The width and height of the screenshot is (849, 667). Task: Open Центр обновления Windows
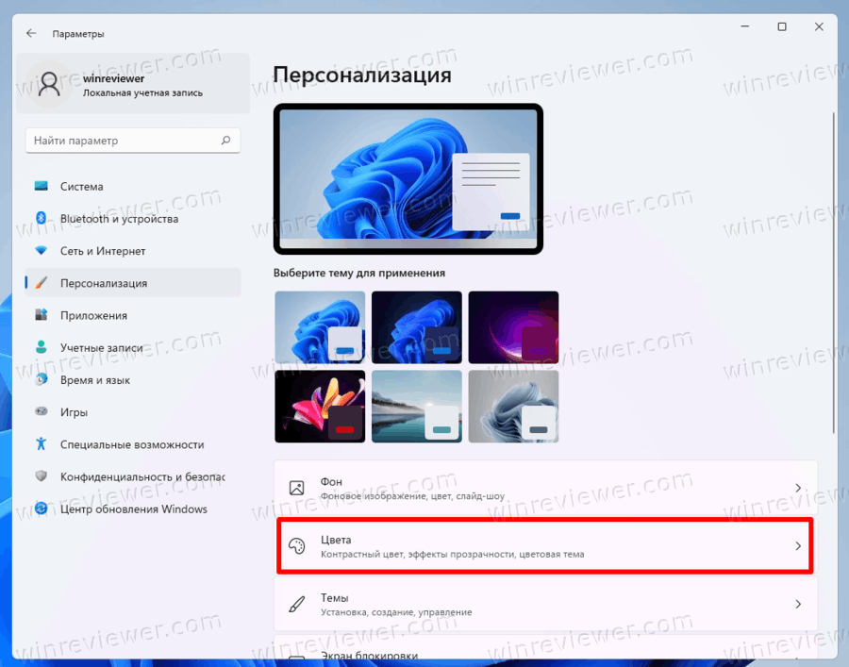(133, 509)
